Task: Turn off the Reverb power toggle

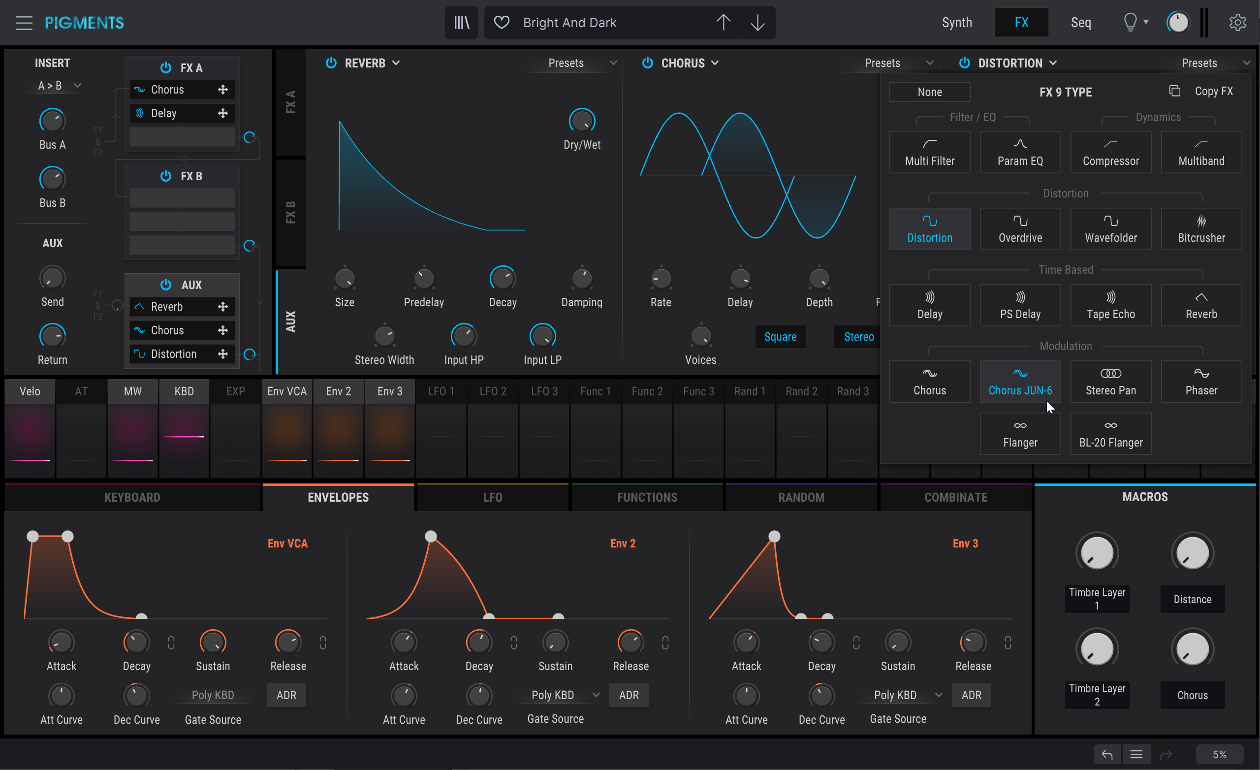Action: pos(331,63)
